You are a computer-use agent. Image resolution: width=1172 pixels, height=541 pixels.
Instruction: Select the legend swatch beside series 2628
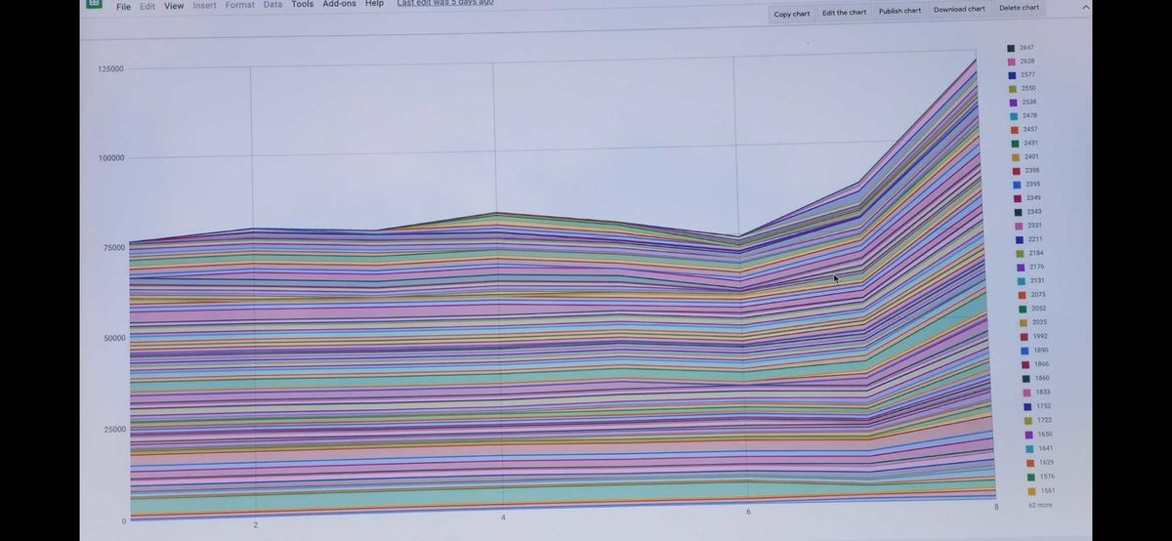tap(1012, 62)
